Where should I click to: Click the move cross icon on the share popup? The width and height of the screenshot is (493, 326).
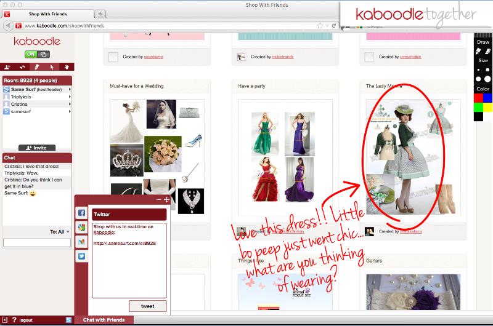pos(166,199)
